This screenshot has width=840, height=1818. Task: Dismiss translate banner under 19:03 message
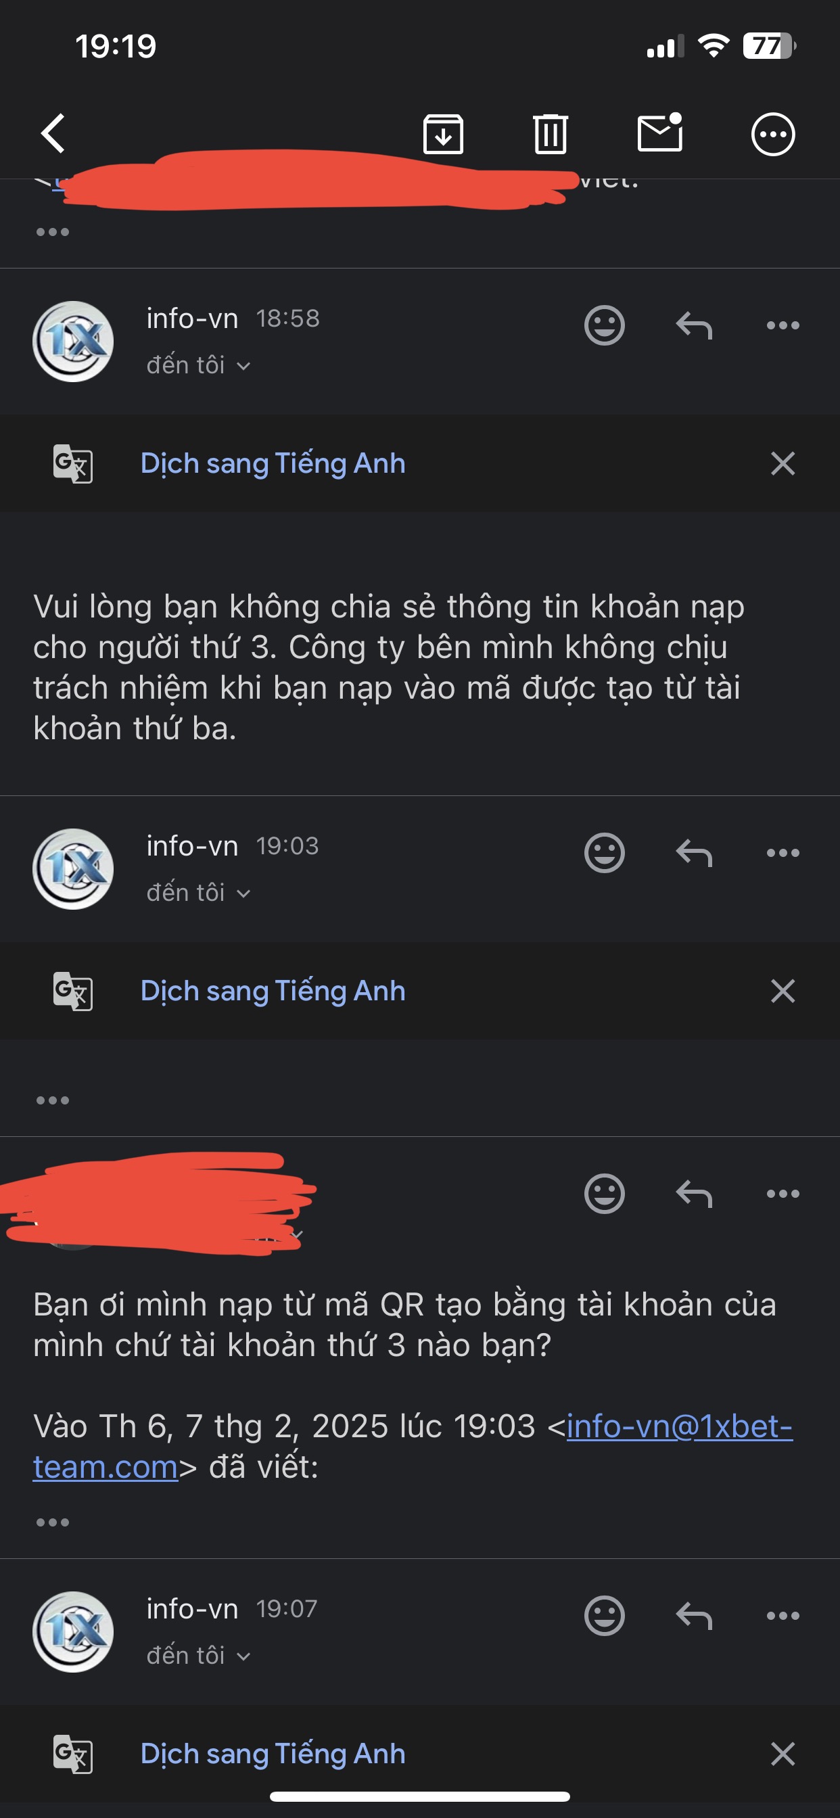pyautogui.click(x=783, y=991)
